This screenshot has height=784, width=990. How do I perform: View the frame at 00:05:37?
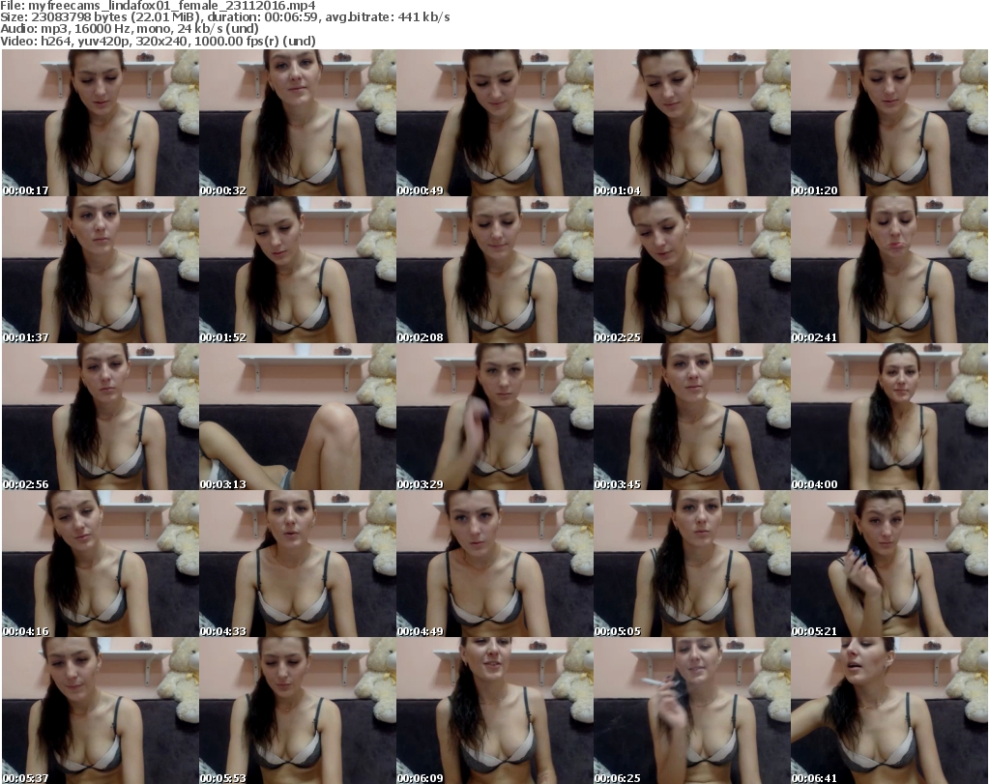pyautogui.click(x=101, y=711)
